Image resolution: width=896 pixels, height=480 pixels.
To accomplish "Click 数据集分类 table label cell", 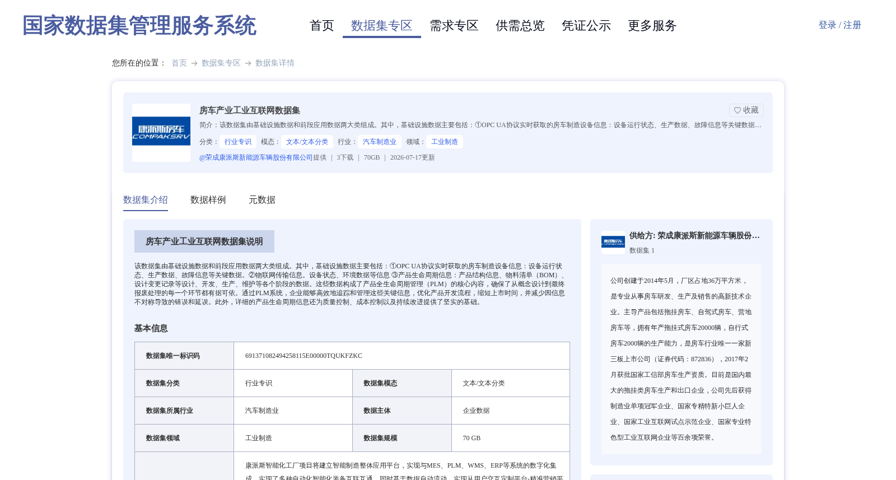I will point(184,383).
